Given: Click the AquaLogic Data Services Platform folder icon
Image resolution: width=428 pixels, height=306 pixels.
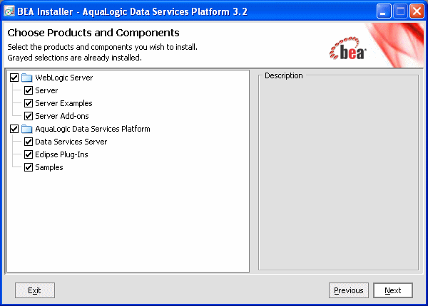Looking at the screenshot, I should (x=27, y=129).
